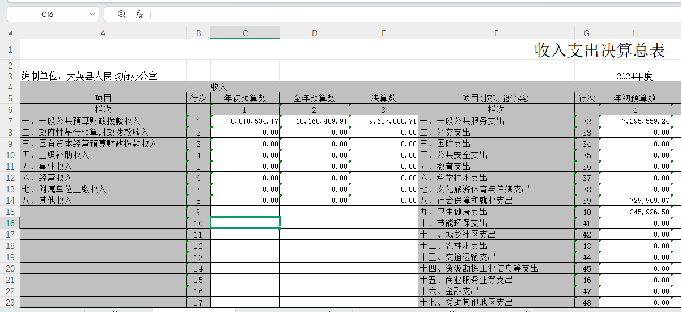
Task: Click cell with value 9,627,808.71
Action: click(x=384, y=121)
